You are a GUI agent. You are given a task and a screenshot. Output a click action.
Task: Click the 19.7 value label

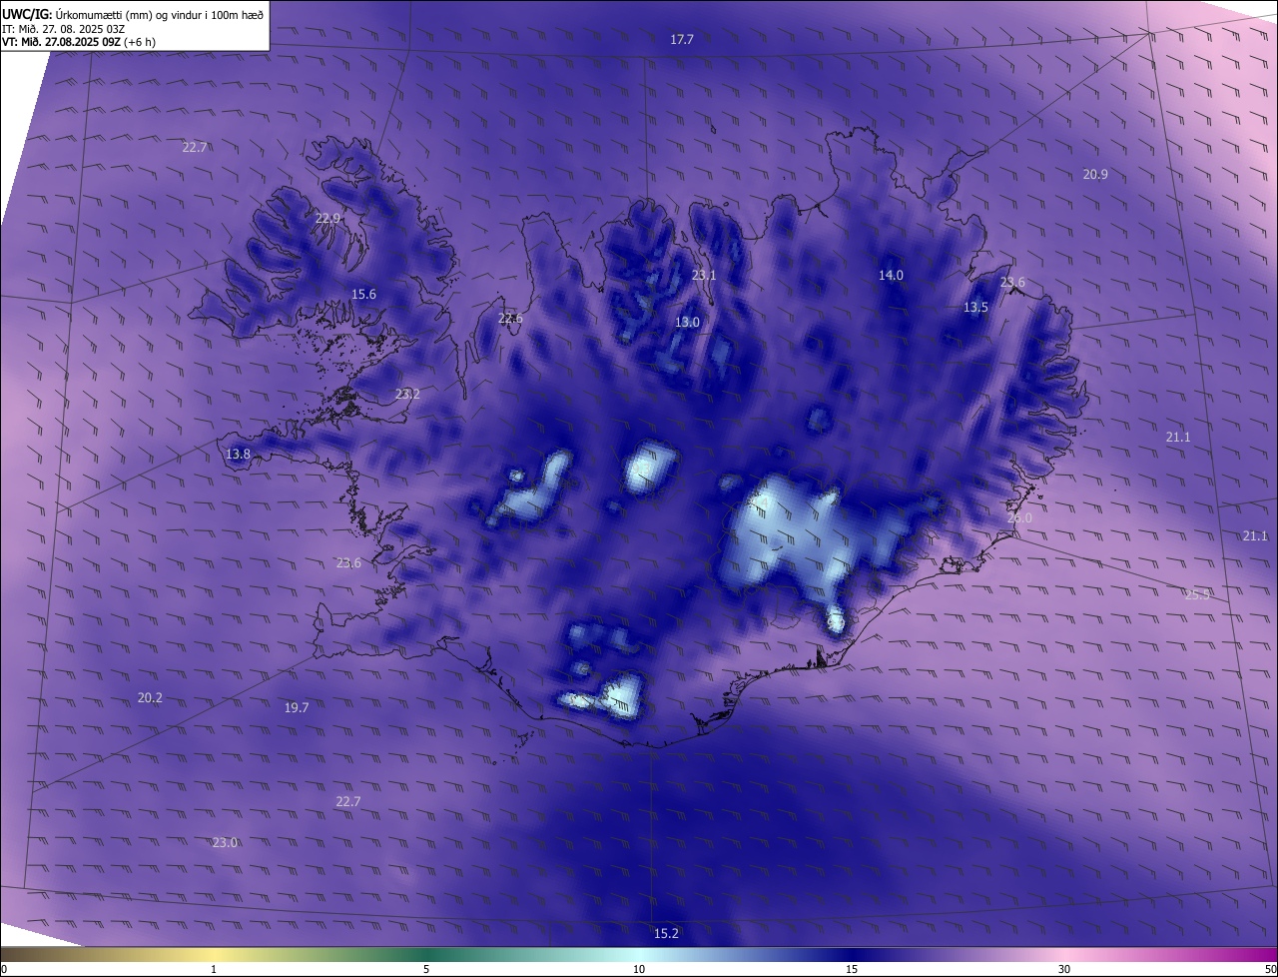pos(297,707)
